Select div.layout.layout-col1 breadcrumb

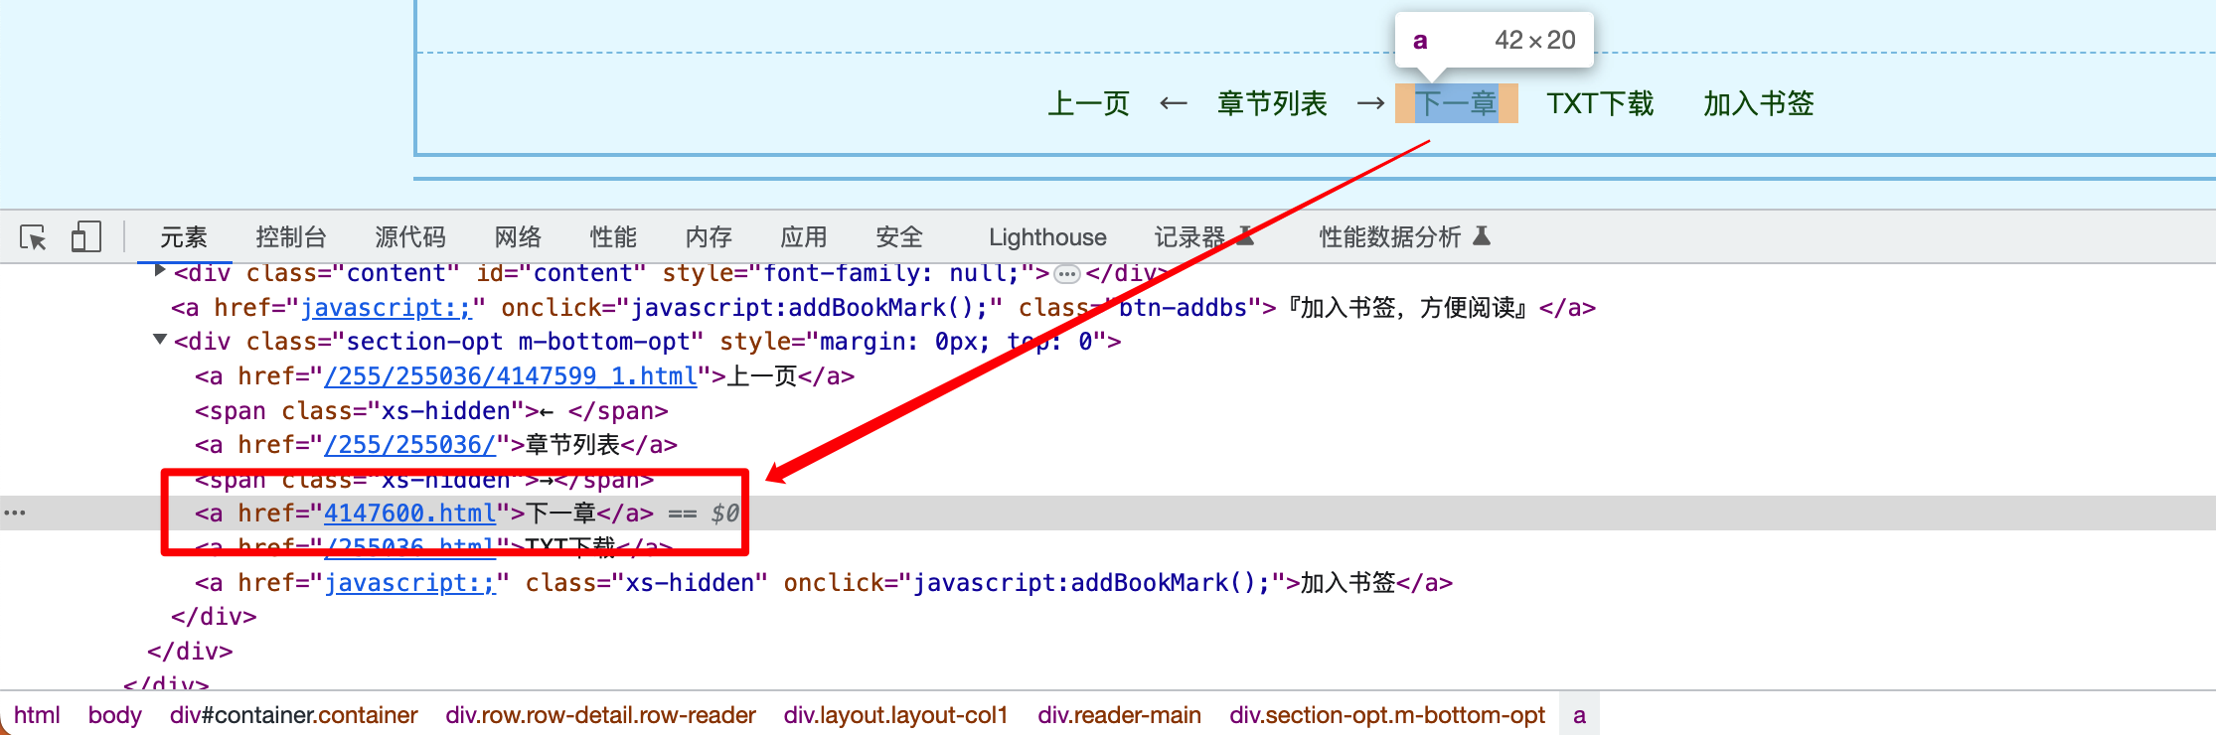coord(896,715)
